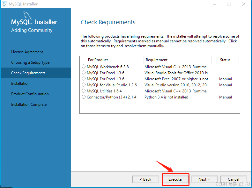
Task: Open the Product Configuration step
Action: [x=30, y=94]
